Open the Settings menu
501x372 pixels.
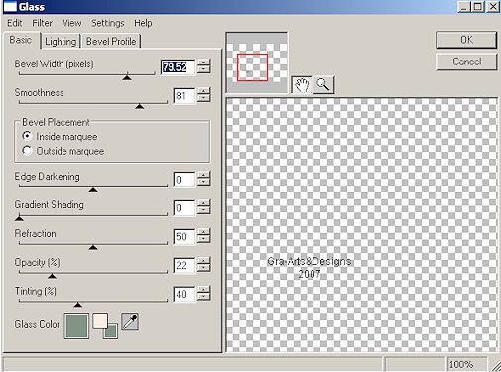pyautogui.click(x=108, y=23)
